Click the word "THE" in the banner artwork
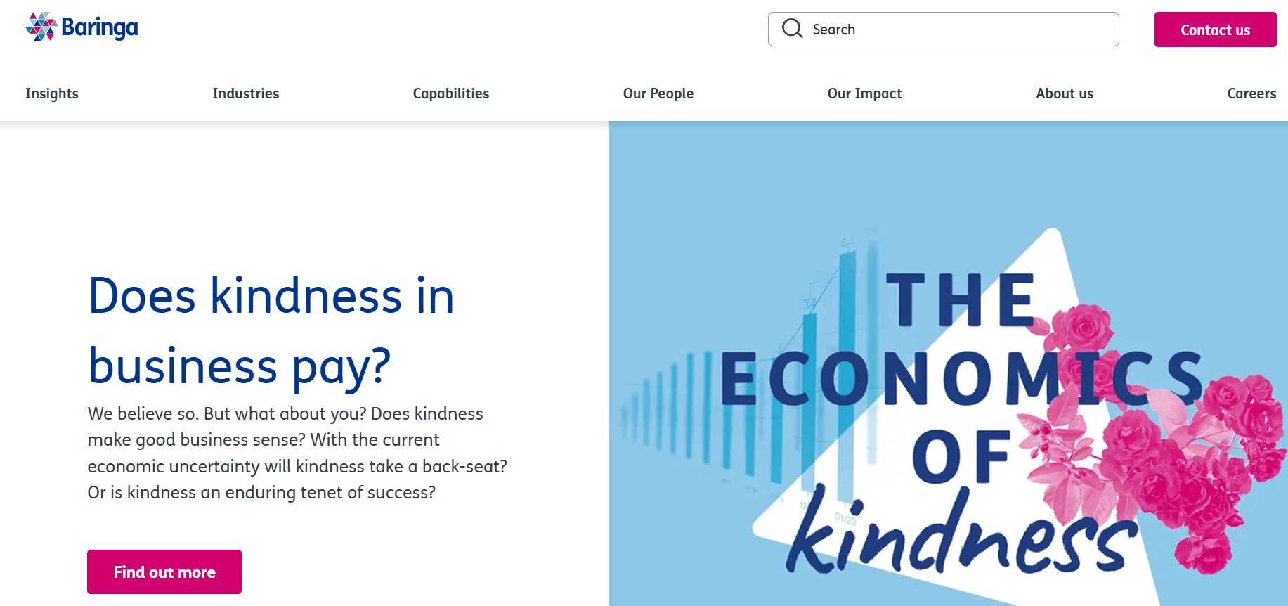1288x606 pixels. [960, 300]
